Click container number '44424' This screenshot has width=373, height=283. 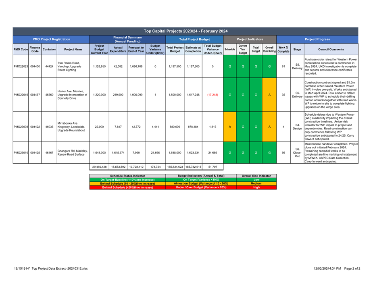click(49, 67)
